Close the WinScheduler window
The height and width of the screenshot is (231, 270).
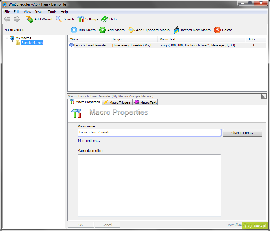click(x=261, y=3)
